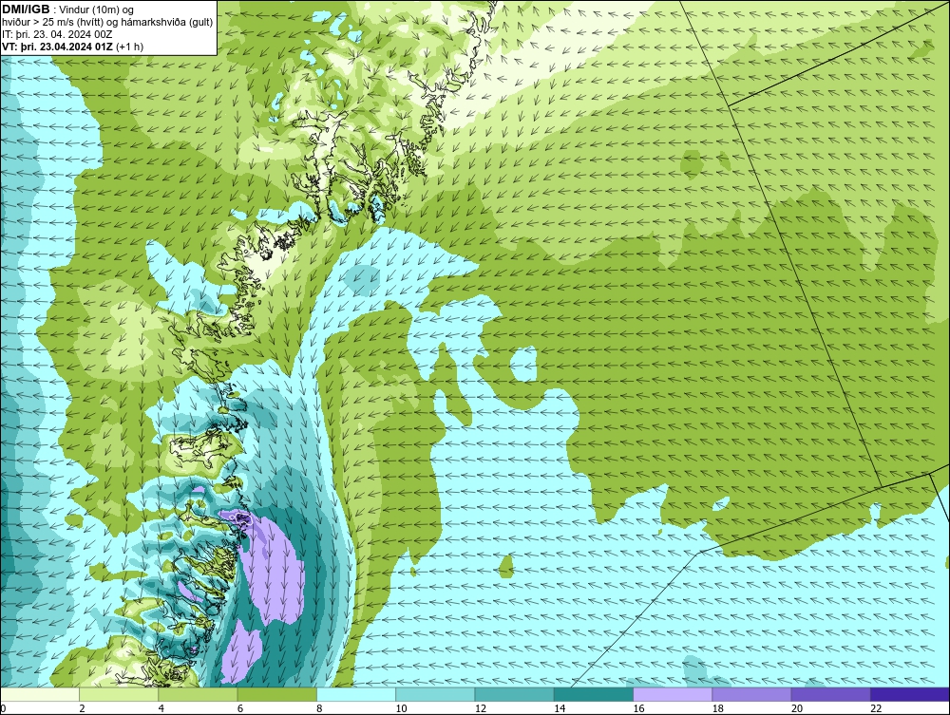Click the 8–10 m/s light cyan legend swatch

(x=356, y=694)
